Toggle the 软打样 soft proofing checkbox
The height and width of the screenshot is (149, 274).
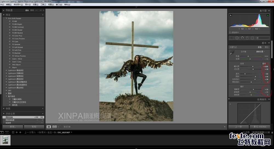tap(62, 127)
